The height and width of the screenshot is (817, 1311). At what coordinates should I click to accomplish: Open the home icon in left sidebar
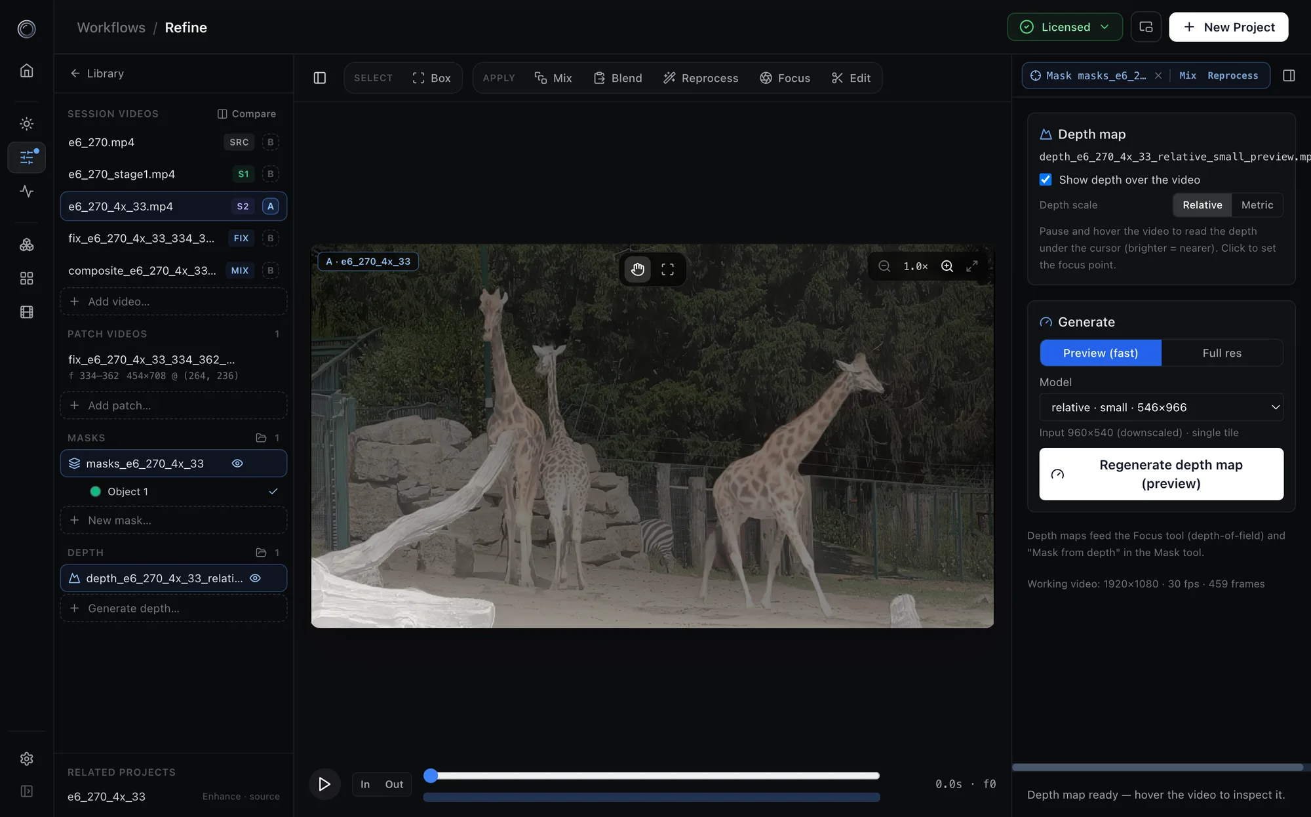(x=26, y=70)
